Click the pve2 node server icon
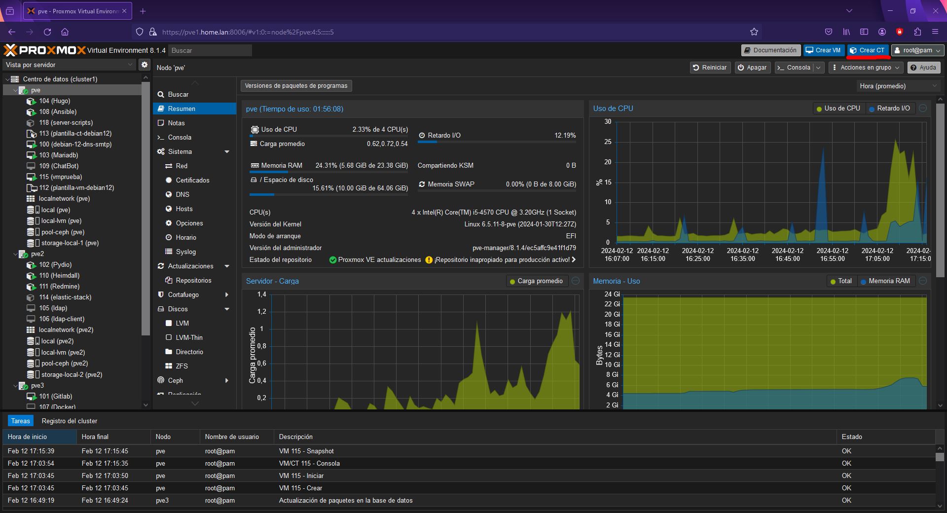The width and height of the screenshot is (947, 513). [x=23, y=254]
